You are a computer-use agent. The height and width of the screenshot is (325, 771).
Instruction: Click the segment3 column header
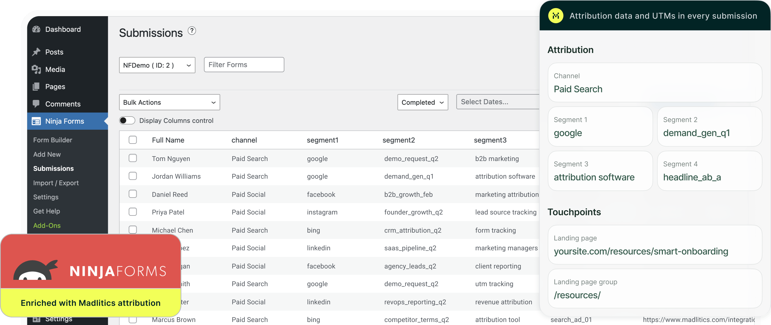[490, 140]
